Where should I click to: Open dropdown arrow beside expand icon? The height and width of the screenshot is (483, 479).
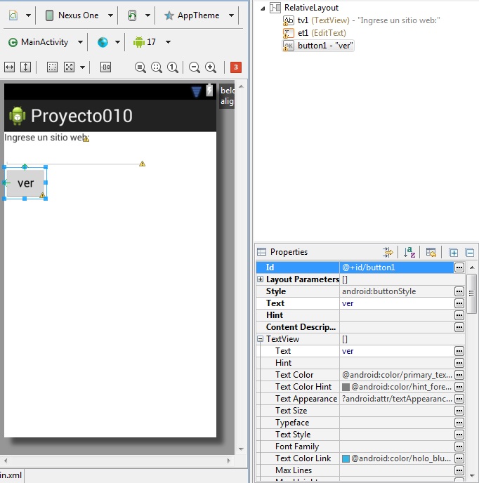pos(82,67)
